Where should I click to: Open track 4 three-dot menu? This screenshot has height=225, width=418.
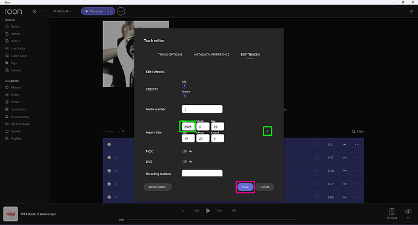tap(357, 184)
